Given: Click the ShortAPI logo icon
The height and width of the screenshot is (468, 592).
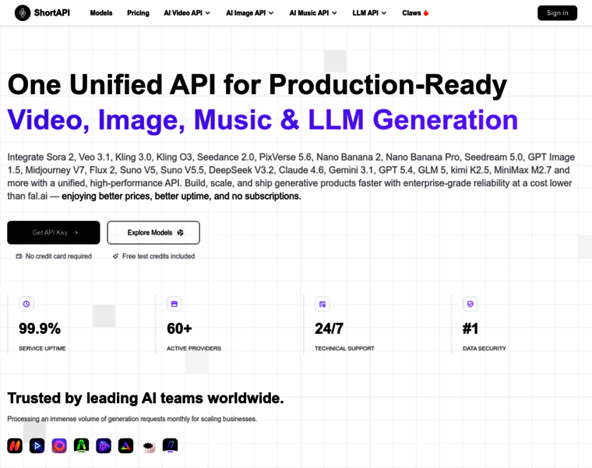Looking at the screenshot, I should click(x=23, y=12).
